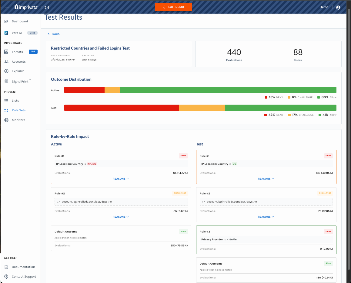Click the Beta badge
351x283 pixels.
coord(32,33)
